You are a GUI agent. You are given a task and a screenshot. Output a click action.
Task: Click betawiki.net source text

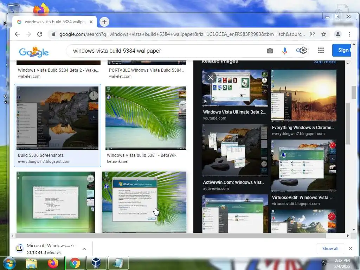117,161
